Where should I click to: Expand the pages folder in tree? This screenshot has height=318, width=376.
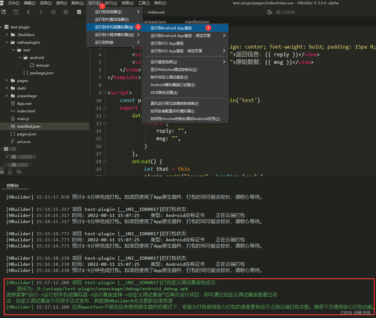[x=7, y=80]
